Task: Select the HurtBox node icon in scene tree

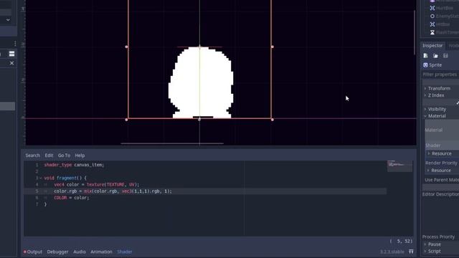Action: pos(432,8)
